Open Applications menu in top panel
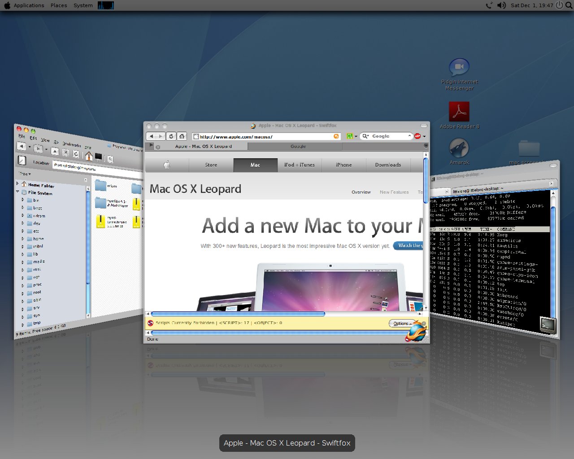The height and width of the screenshot is (459, 574). tap(29, 5)
